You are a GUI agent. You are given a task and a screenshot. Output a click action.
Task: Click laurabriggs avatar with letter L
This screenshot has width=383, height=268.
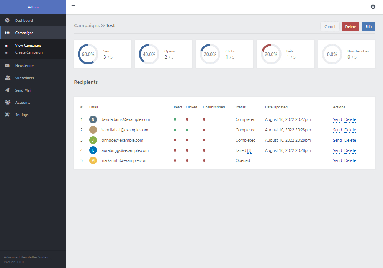pos(93,150)
